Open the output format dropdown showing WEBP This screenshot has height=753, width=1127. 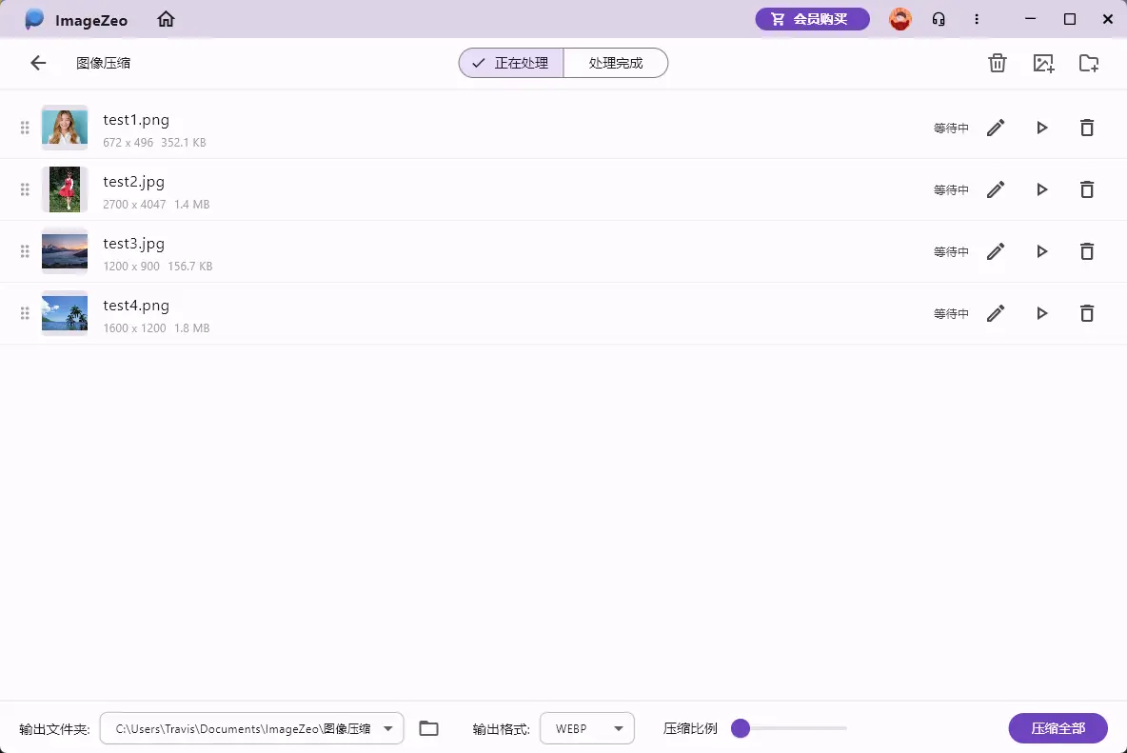coord(586,727)
